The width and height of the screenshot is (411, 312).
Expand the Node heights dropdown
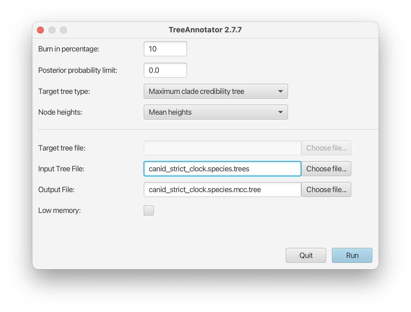point(216,112)
